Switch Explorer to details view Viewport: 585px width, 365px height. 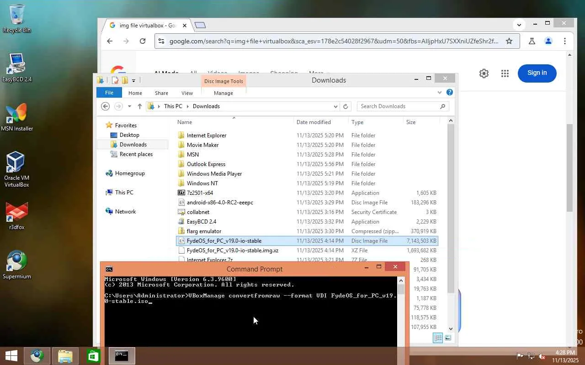pos(438,338)
